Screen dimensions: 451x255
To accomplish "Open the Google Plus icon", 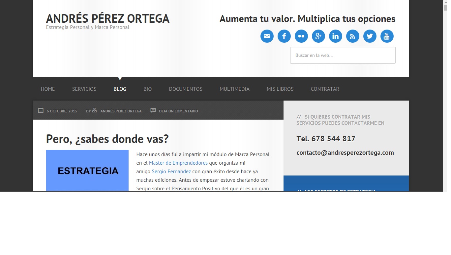I will pos(318,36).
